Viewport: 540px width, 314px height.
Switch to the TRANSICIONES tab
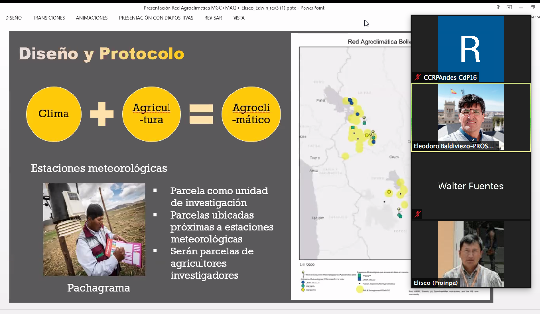click(49, 18)
